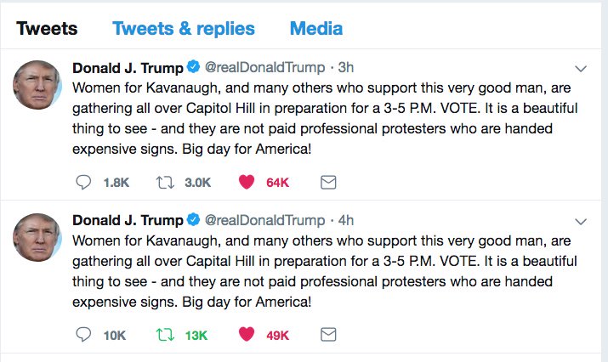608x362 pixels.
Task: Click @realDonaldTrump handle on second tweet
Action: pos(264,220)
